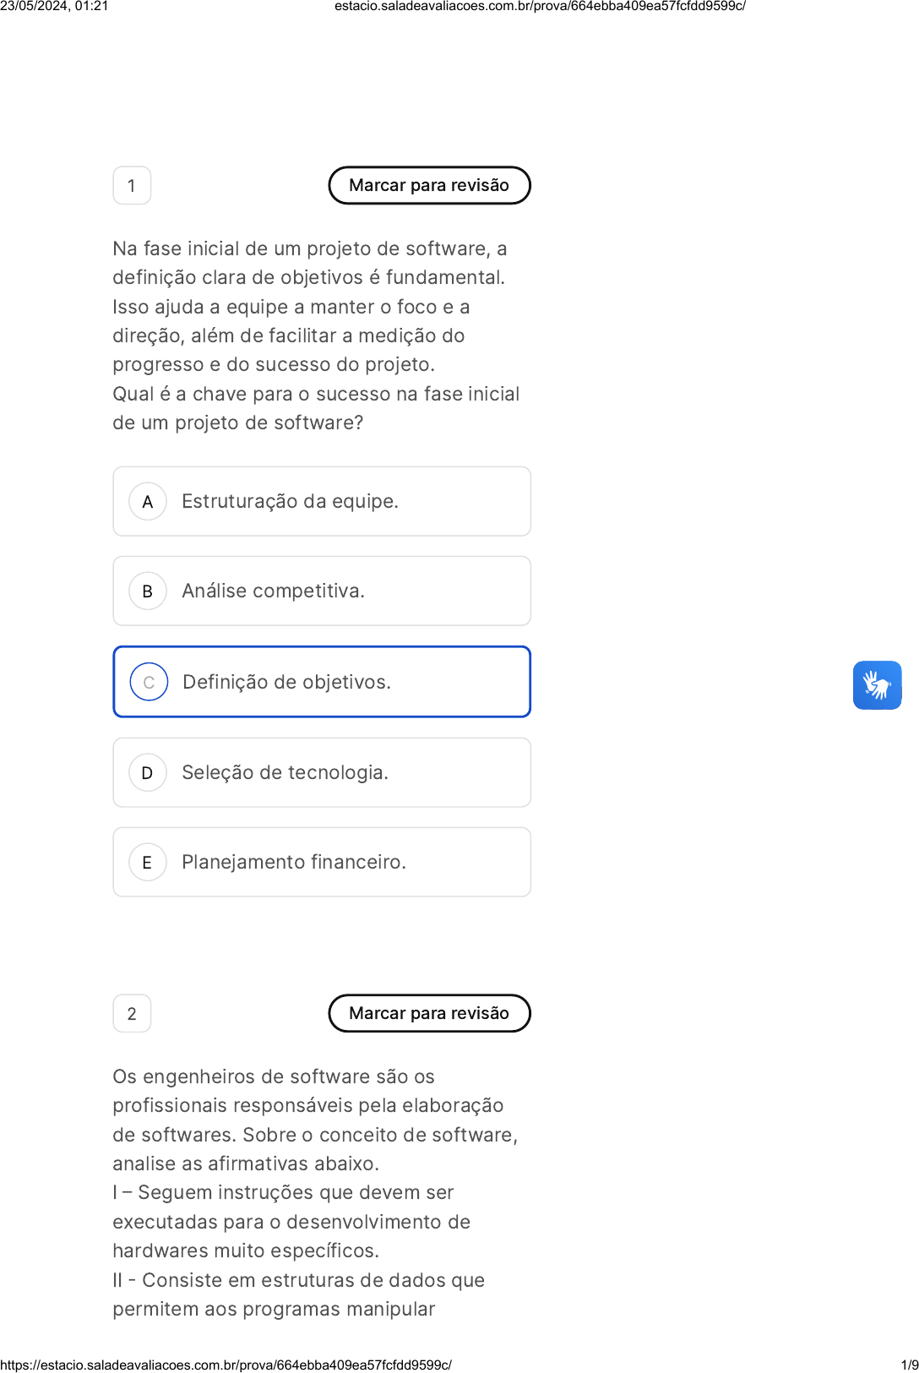Mark question 2 for review
This screenshot has width=919, height=1373.
[x=429, y=1013]
